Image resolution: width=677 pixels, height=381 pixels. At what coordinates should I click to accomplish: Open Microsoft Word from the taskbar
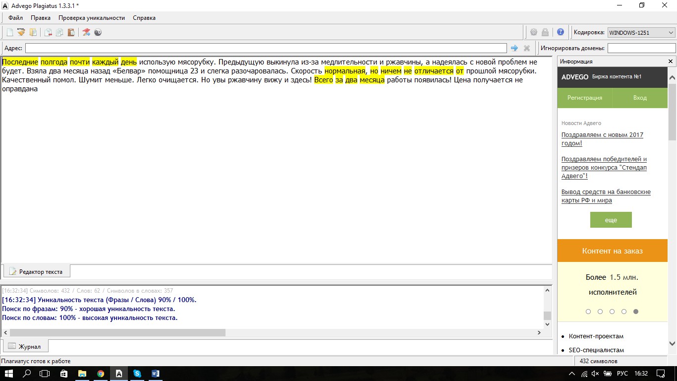(156, 374)
